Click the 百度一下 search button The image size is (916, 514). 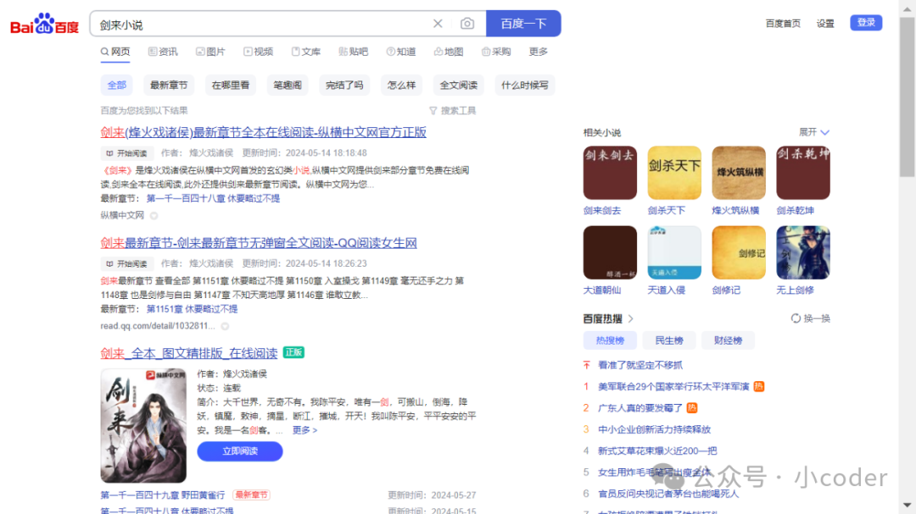click(523, 23)
